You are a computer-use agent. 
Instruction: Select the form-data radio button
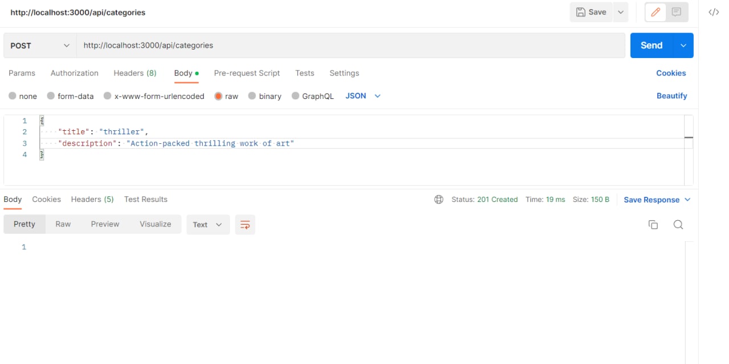click(51, 96)
